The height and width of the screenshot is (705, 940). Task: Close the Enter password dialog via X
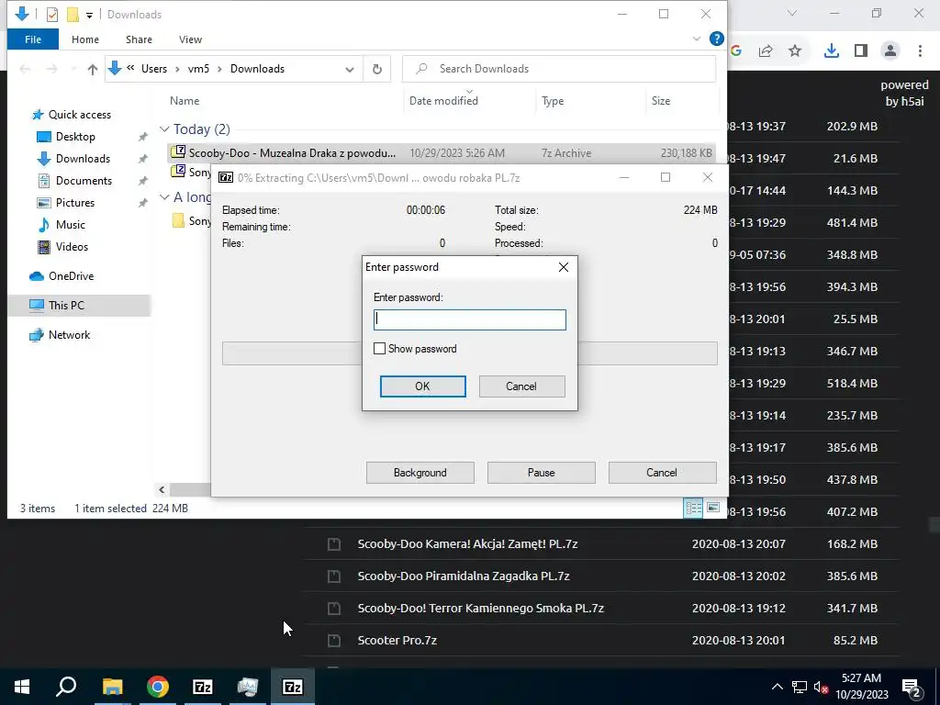coord(563,267)
